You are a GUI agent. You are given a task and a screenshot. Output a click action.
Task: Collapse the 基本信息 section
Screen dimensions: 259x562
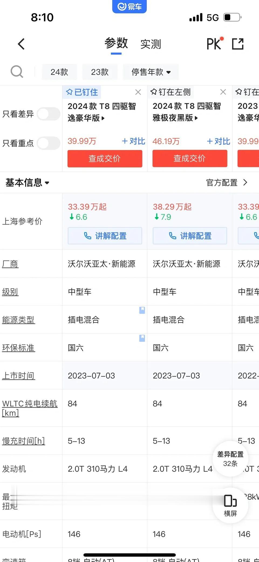[27, 183]
